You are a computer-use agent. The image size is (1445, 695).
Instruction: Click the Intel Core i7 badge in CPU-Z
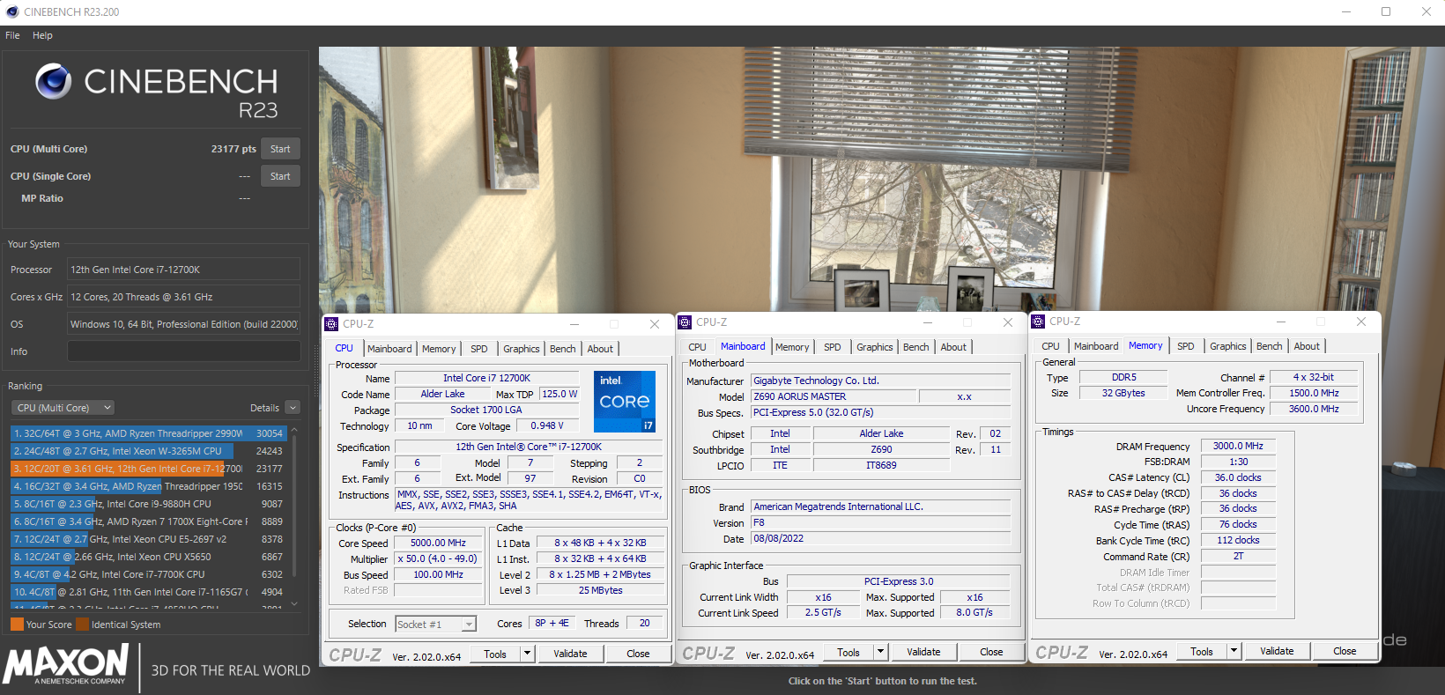click(625, 401)
